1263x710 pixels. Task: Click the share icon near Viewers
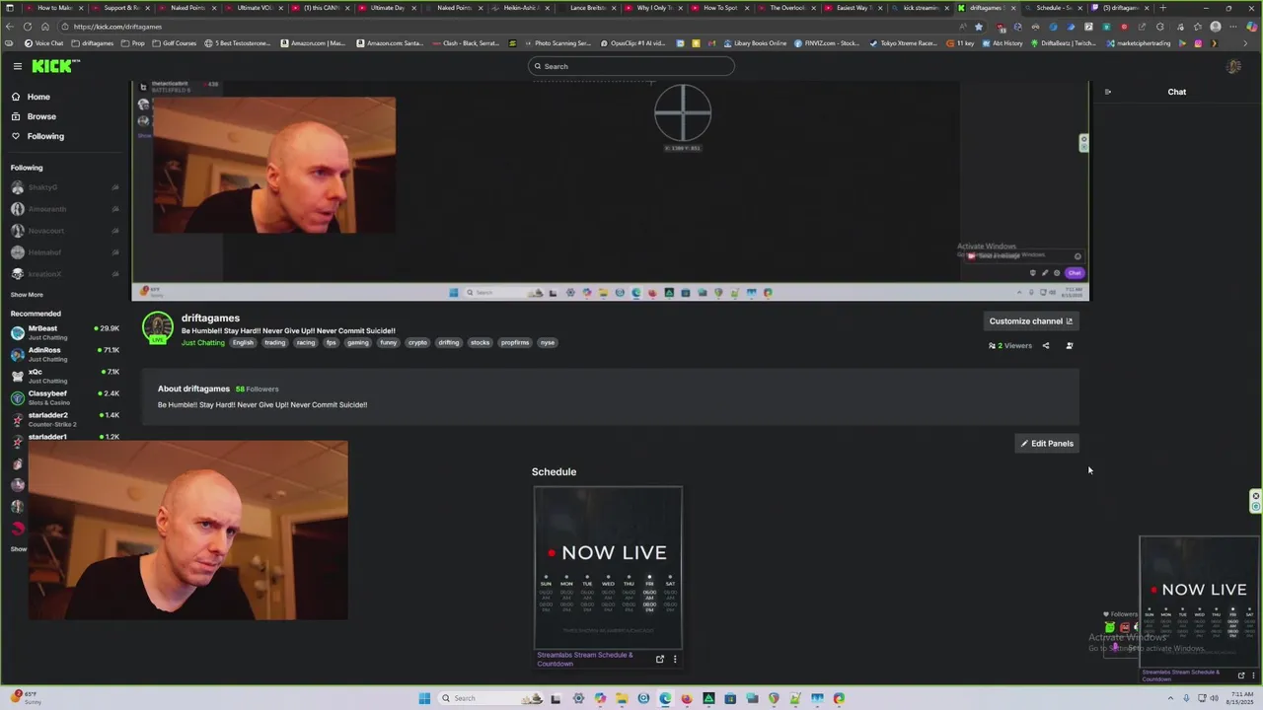coord(1046,346)
